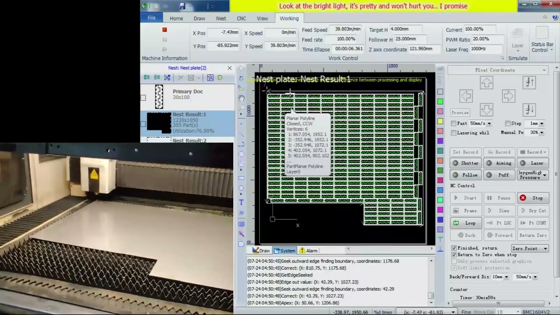Switch to the View ribbon tab
Viewport: 560px width, 315px height.
pyautogui.click(x=262, y=18)
